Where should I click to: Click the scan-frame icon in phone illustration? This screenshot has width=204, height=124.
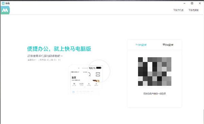click(x=98, y=74)
